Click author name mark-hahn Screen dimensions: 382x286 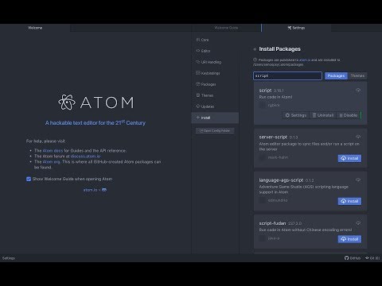point(278,157)
